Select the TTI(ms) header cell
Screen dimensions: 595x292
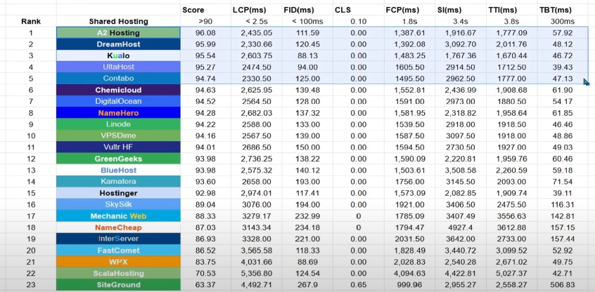pyautogui.click(x=503, y=11)
